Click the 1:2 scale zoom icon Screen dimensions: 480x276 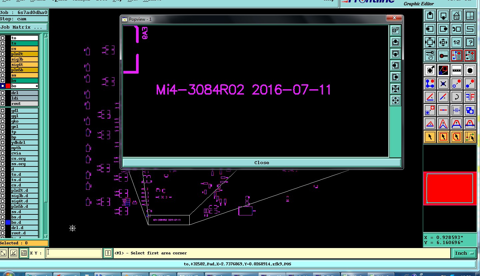tap(457, 42)
